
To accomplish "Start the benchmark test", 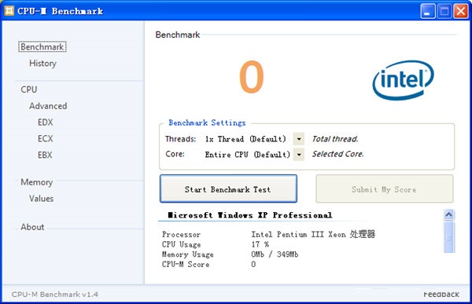I will [x=228, y=189].
